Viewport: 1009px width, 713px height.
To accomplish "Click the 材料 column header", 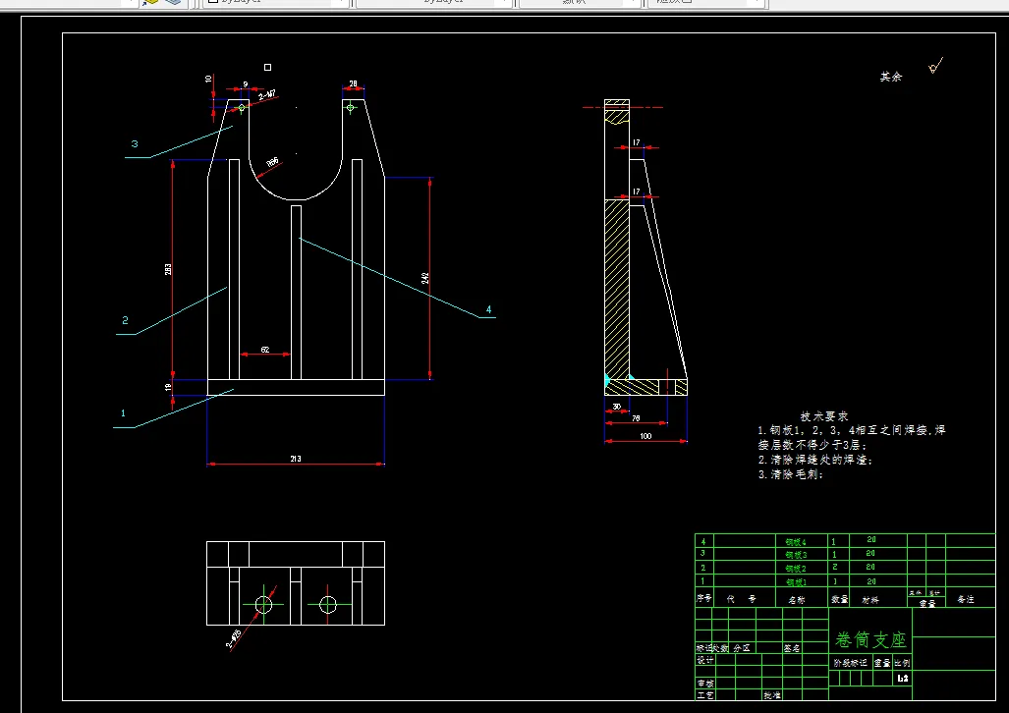I will (870, 599).
